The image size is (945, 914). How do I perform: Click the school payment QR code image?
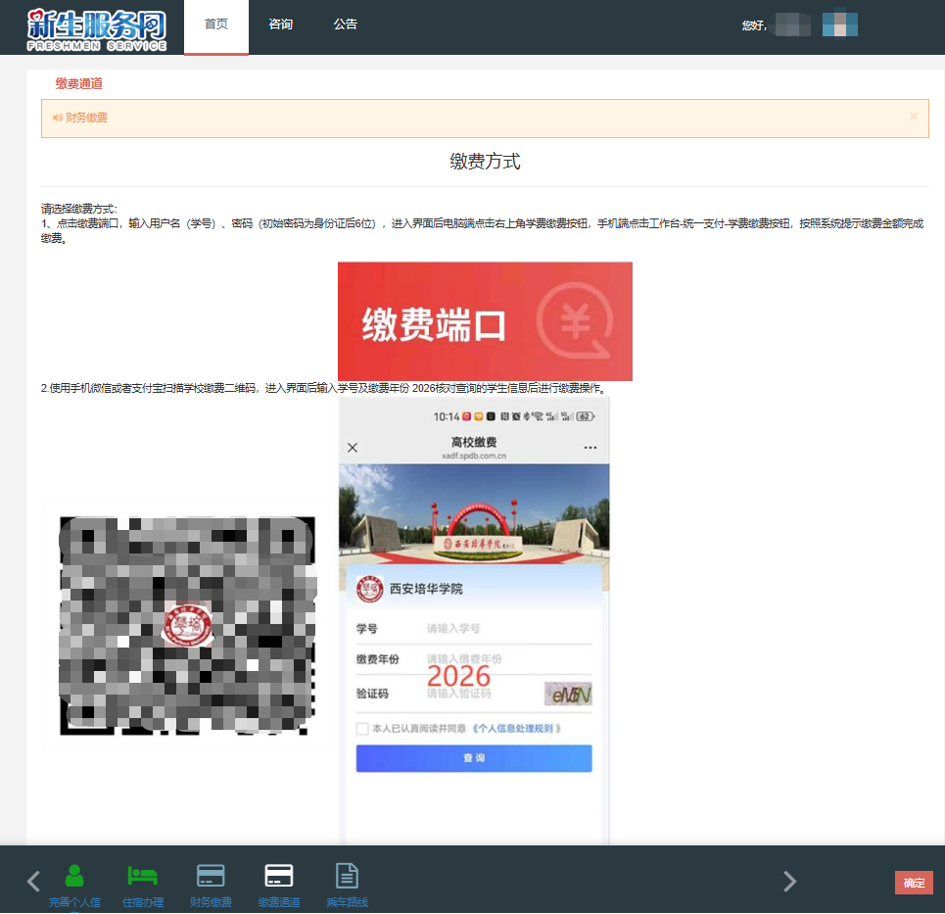(187, 626)
